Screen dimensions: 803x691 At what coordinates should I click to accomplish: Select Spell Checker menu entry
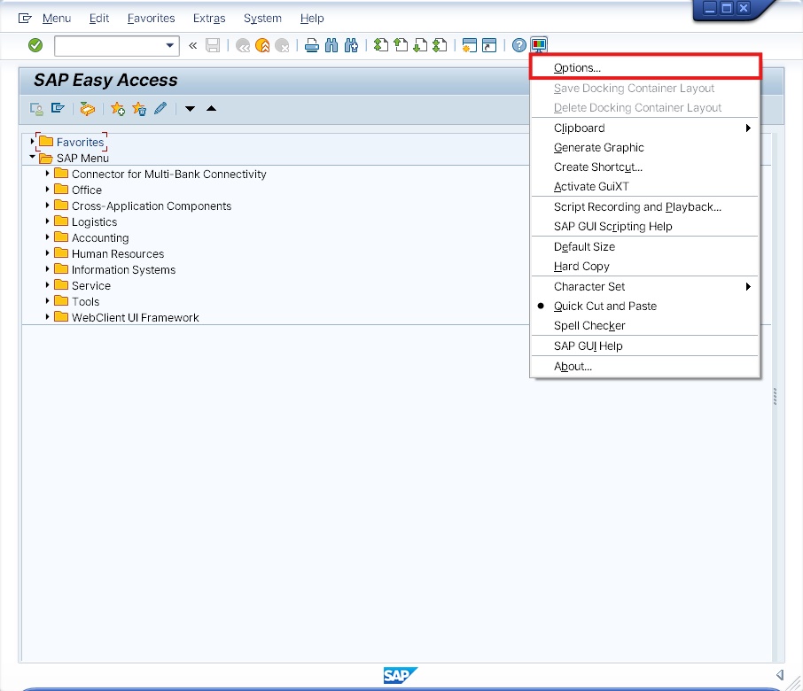pyautogui.click(x=644, y=325)
